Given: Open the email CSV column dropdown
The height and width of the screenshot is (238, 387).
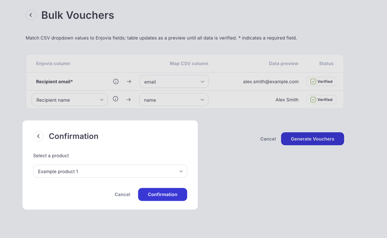Looking at the screenshot, I should point(174,81).
